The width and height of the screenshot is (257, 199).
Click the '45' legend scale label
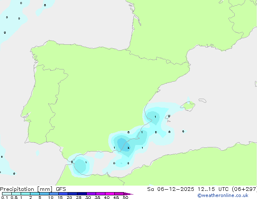pyautogui.click(x=116, y=197)
